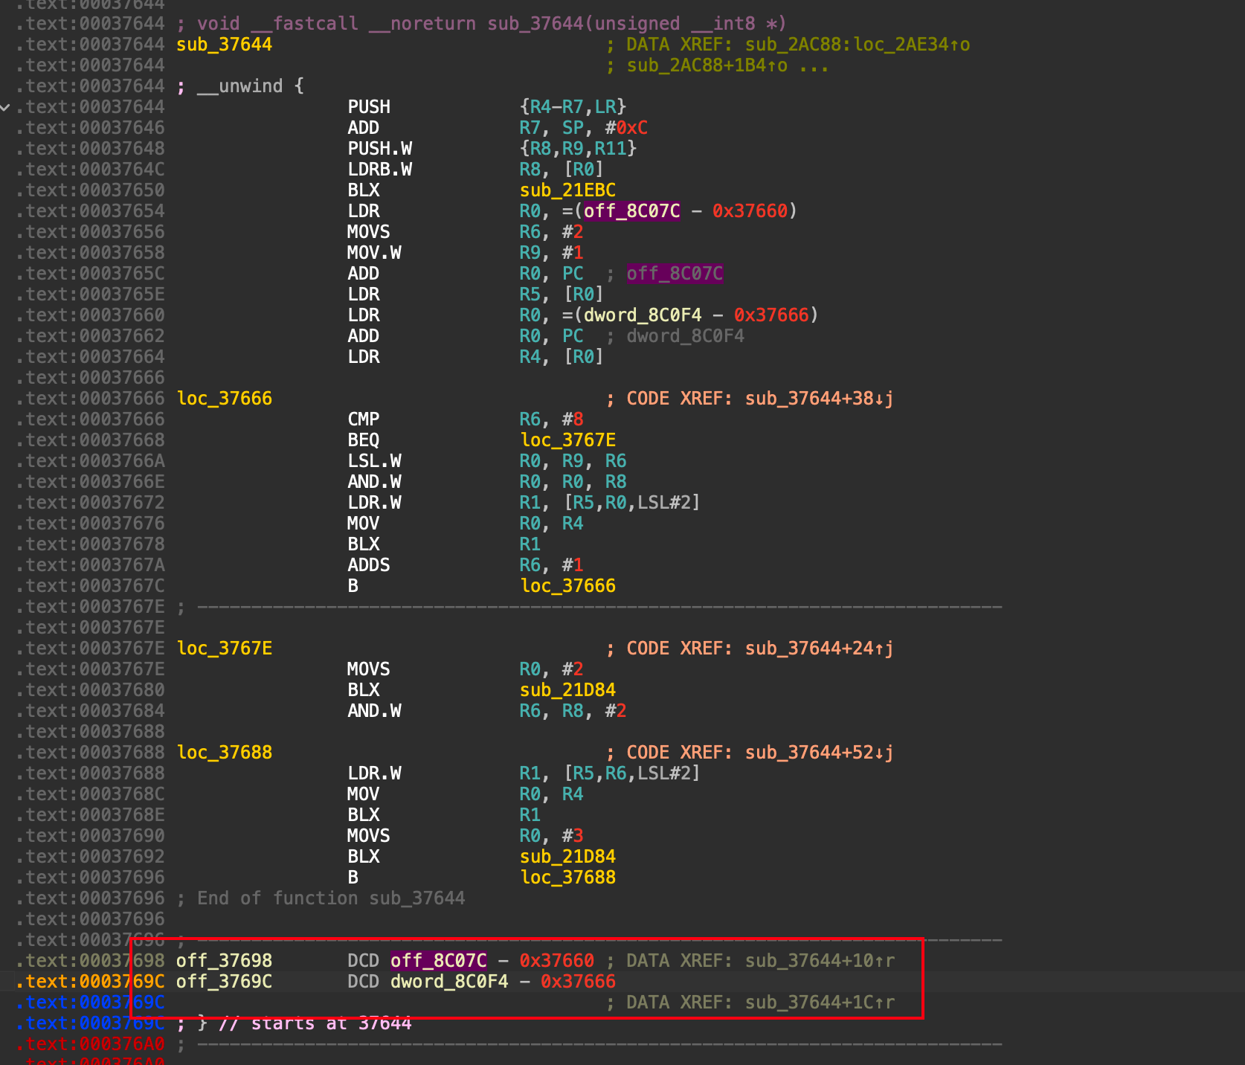Follow DATA XREF sub_2AC88:loc_2AE34↑o
Viewport: 1245px width, 1065px height.
click(858, 45)
